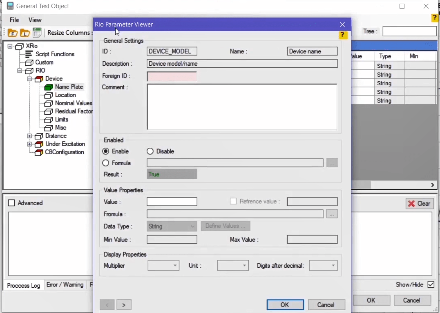440x313 pixels.
Task: Click OK in the Rio Parameter Viewer
Action: point(285,305)
